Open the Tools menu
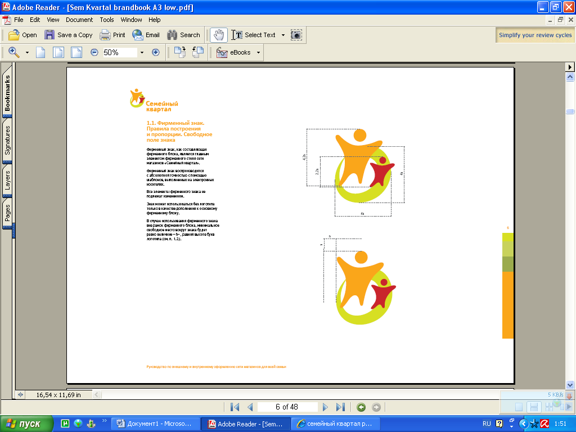This screenshot has height=432, width=576. [106, 20]
